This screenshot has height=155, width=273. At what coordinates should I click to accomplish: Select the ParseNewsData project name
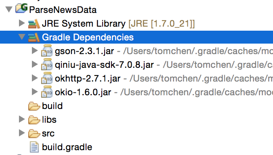(63, 10)
